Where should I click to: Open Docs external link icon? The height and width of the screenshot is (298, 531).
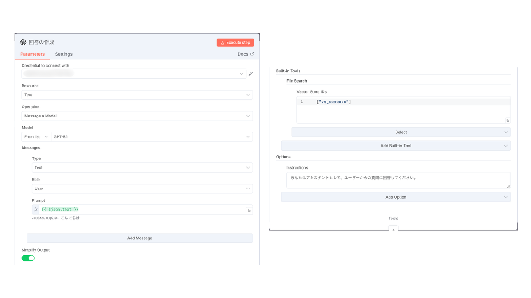click(252, 54)
